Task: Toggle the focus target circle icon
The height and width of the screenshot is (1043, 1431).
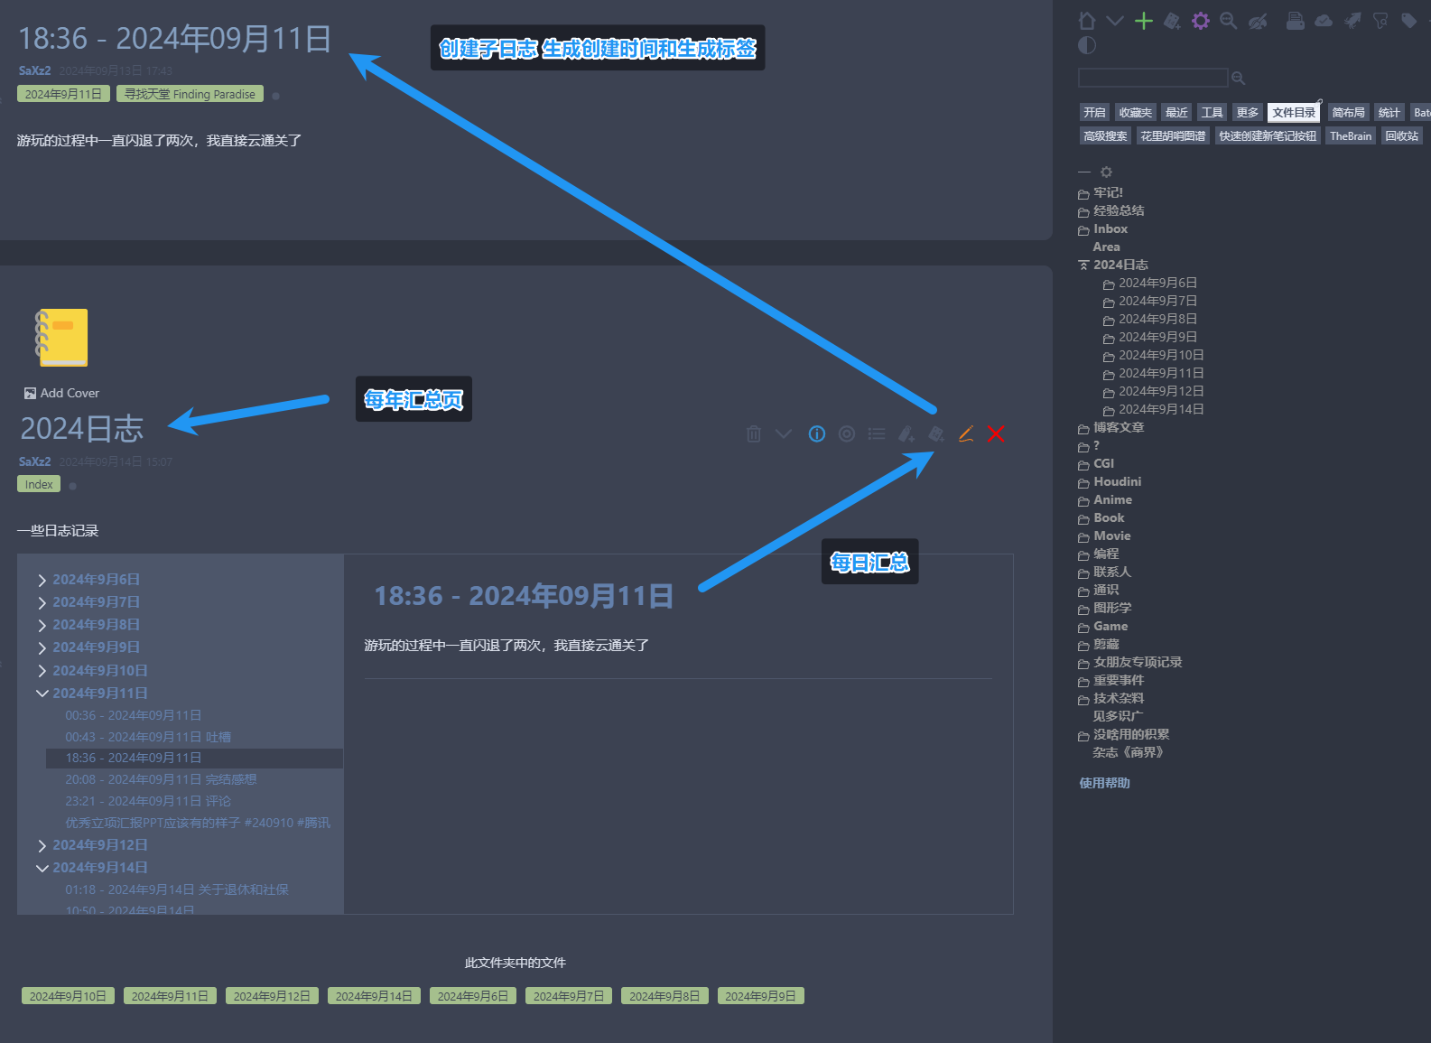Action: tap(847, 434)
